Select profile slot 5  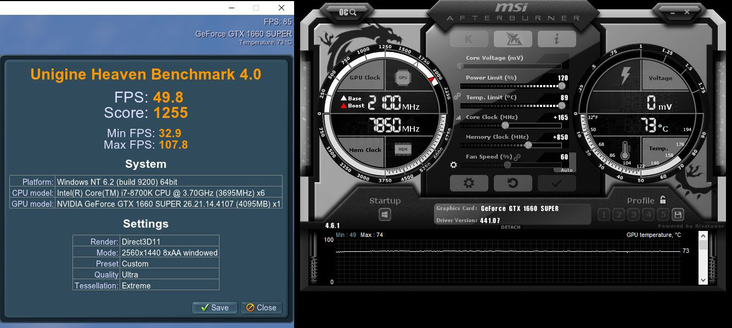(663, 214)
